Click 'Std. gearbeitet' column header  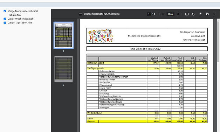177,59
